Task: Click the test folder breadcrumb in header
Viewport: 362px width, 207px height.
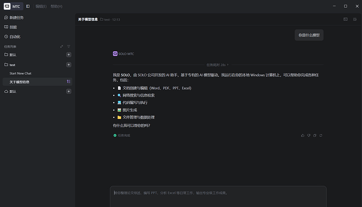Action: [105, 19]
